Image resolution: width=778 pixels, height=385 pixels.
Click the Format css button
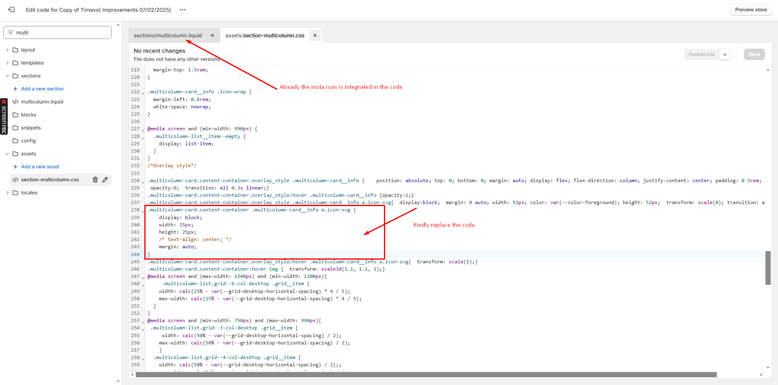[x=702, y=54]
